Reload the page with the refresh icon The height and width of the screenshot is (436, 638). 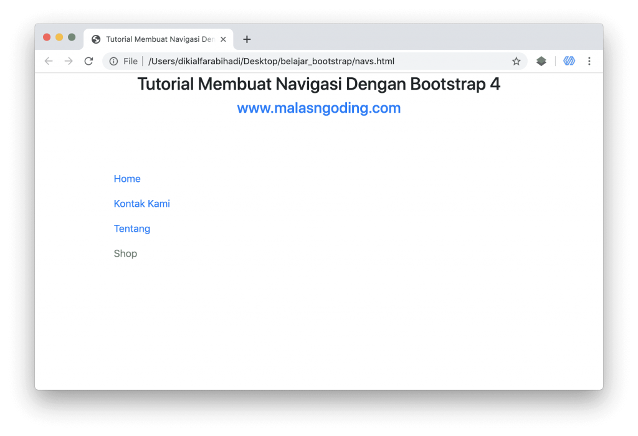pyautogui.click(x=88, y=61)
